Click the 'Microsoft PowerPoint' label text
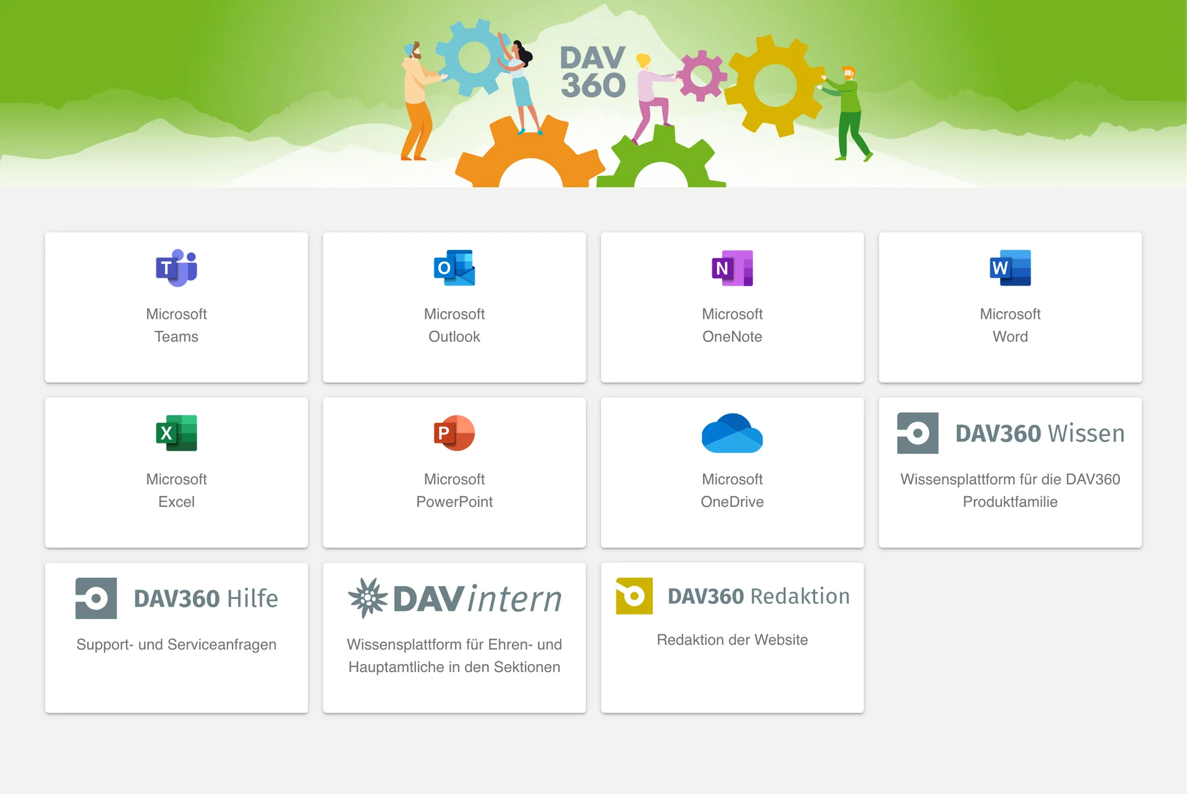The image size is (1187, 795). [x=454, y=490]
